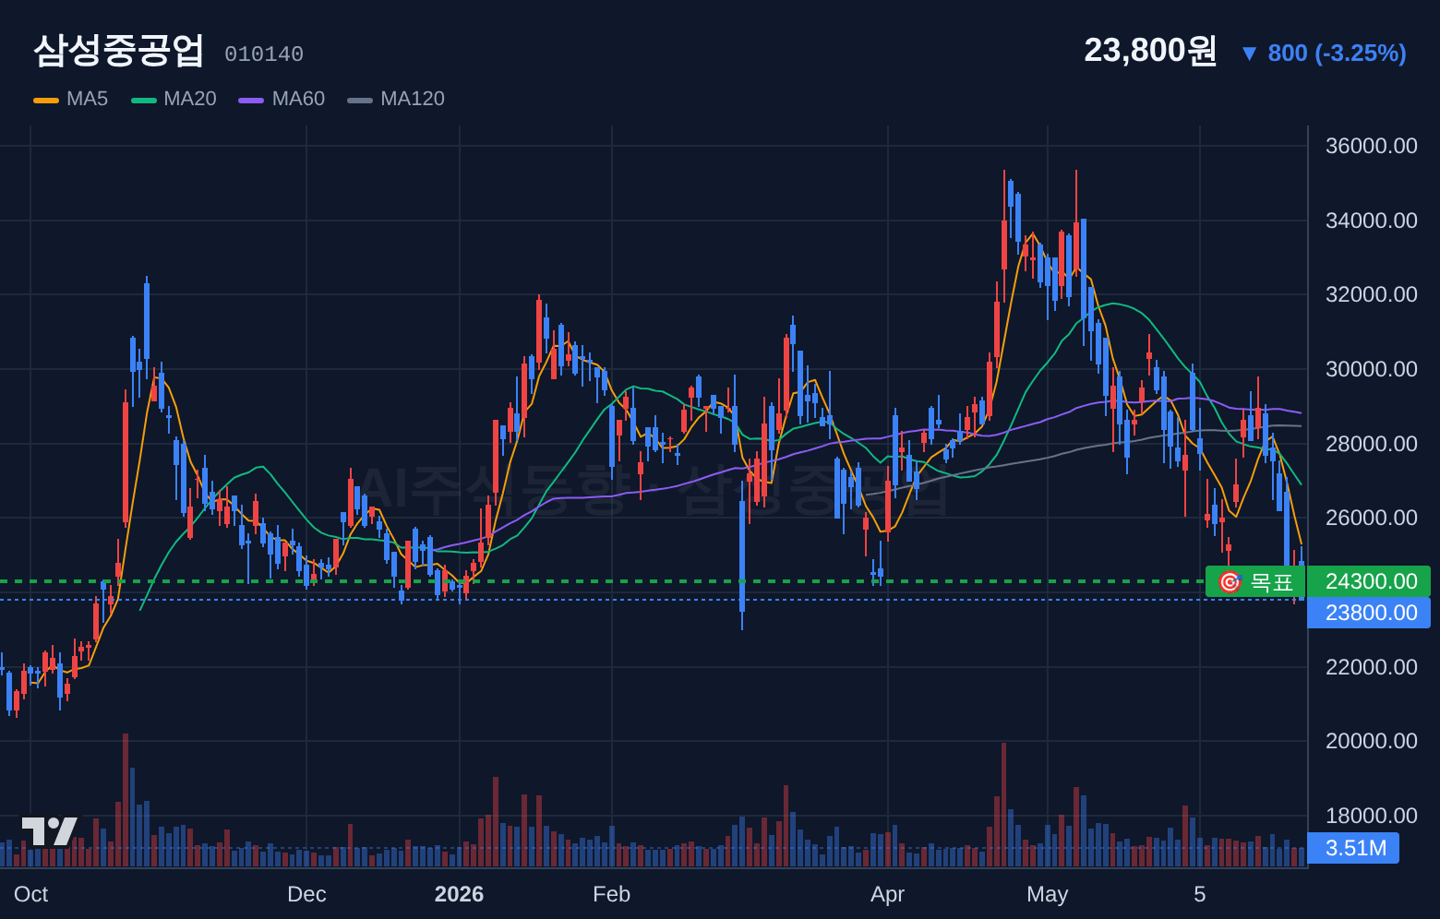Toggle the MA60 legend item
1440x919 pixels.
282,99
